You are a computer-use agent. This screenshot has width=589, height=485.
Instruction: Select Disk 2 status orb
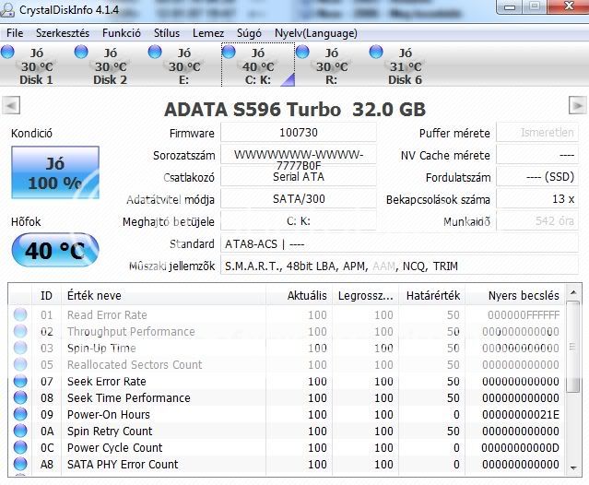(82, 53)
